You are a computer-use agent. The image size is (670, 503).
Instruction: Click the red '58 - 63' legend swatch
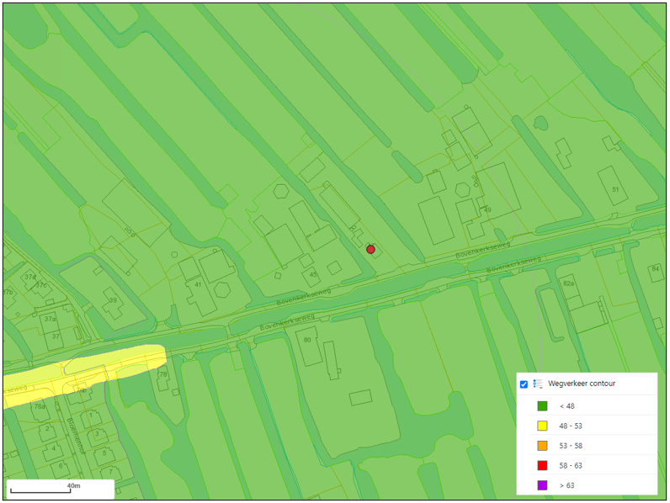[x=543, y=465]
